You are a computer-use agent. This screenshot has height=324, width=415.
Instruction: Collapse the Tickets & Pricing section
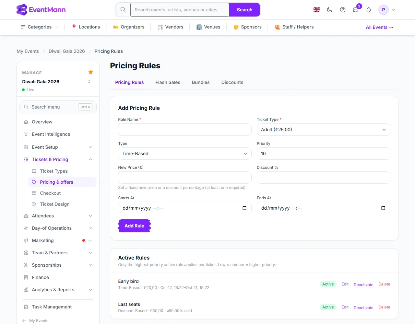(x=58, y=159)
